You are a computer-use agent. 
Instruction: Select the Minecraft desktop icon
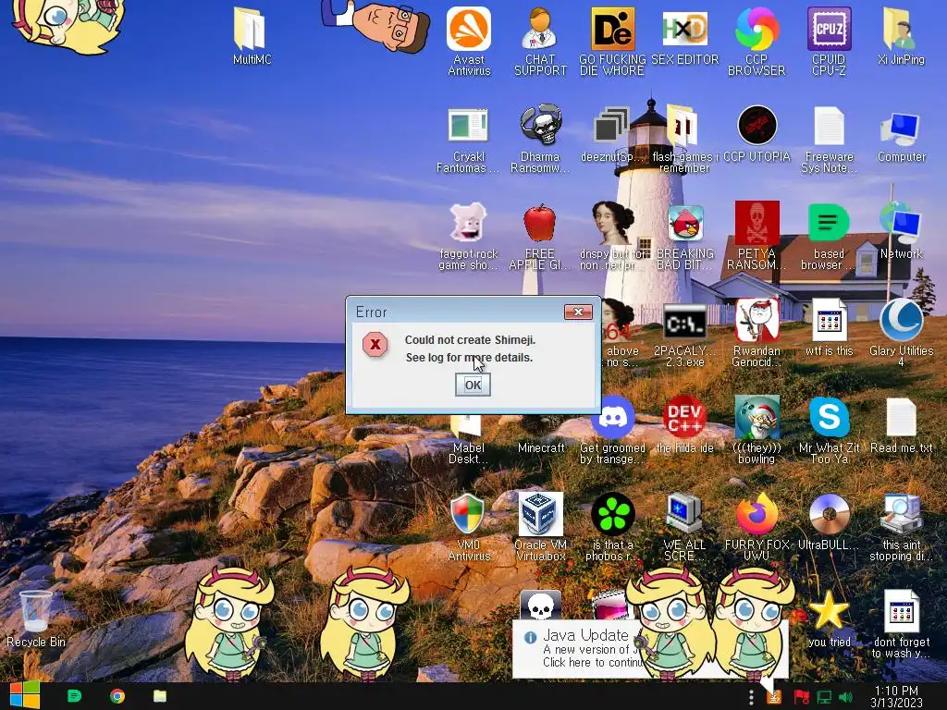point(541,447)
